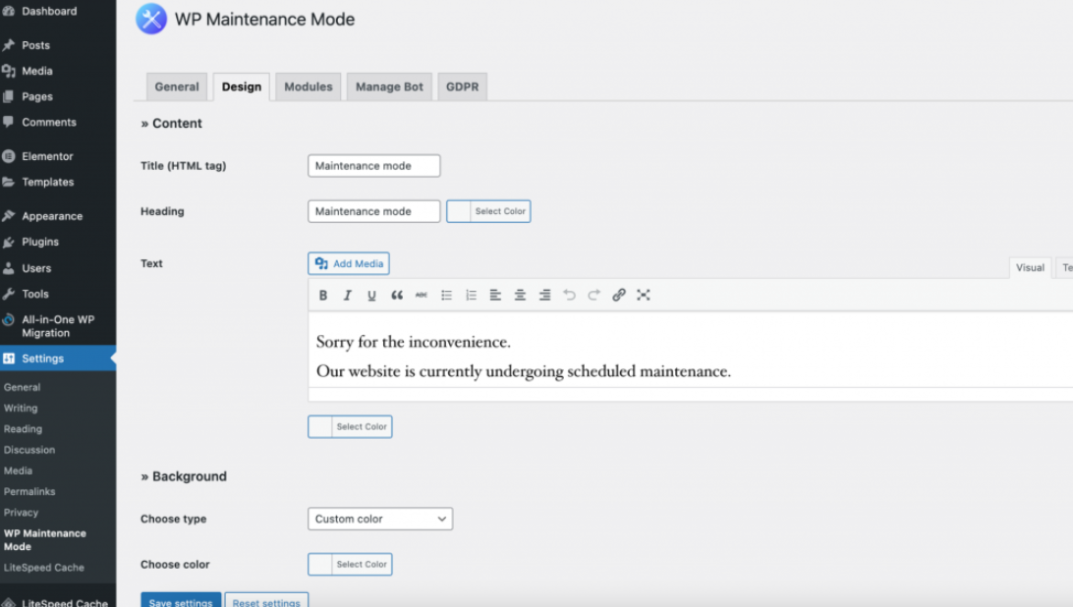Expand the Choose type dropdown
Viewport: 1073px width, 607px height.
[380, 519]
